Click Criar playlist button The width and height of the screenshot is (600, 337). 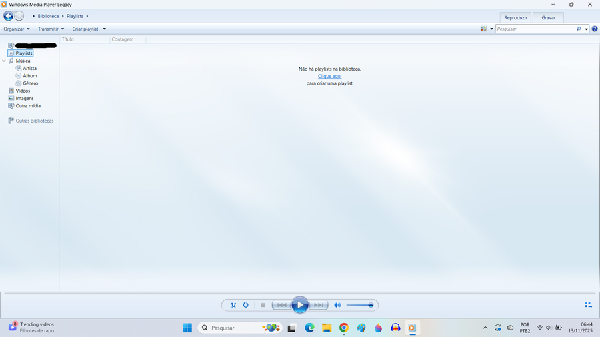click(85, 29)
